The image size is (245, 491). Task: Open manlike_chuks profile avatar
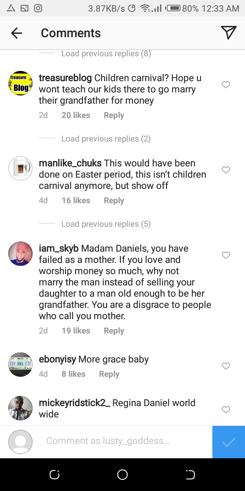pyautogui.click(x=20, y=168)
